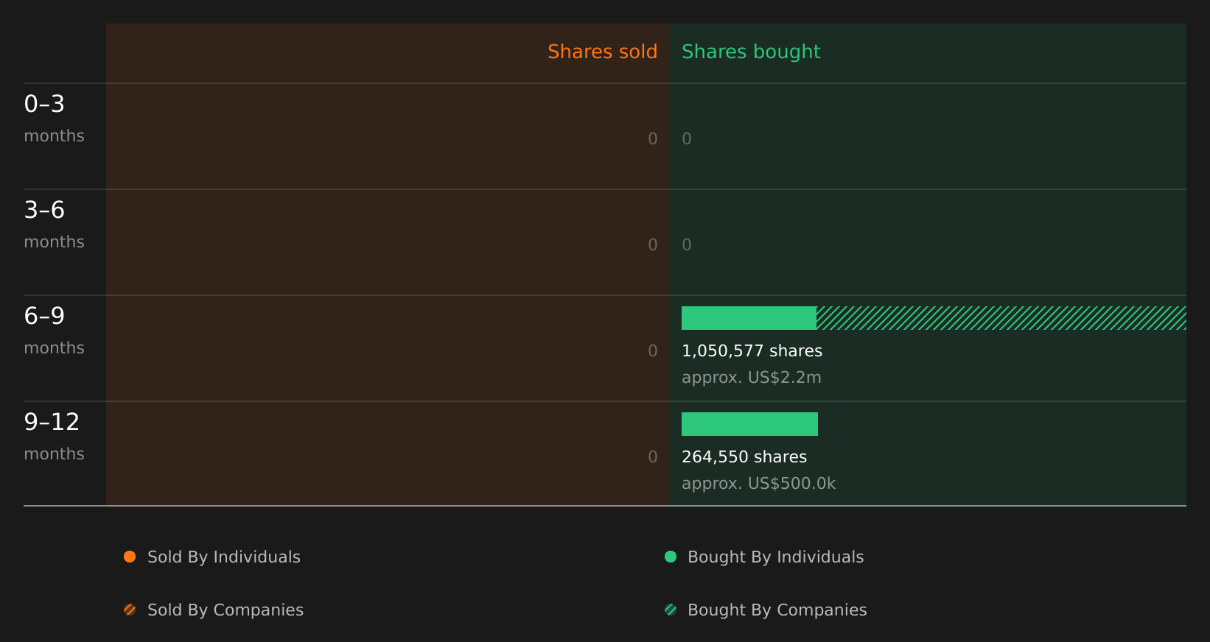Click the shares sold 0 in 3–6 months row

(652, 245)
